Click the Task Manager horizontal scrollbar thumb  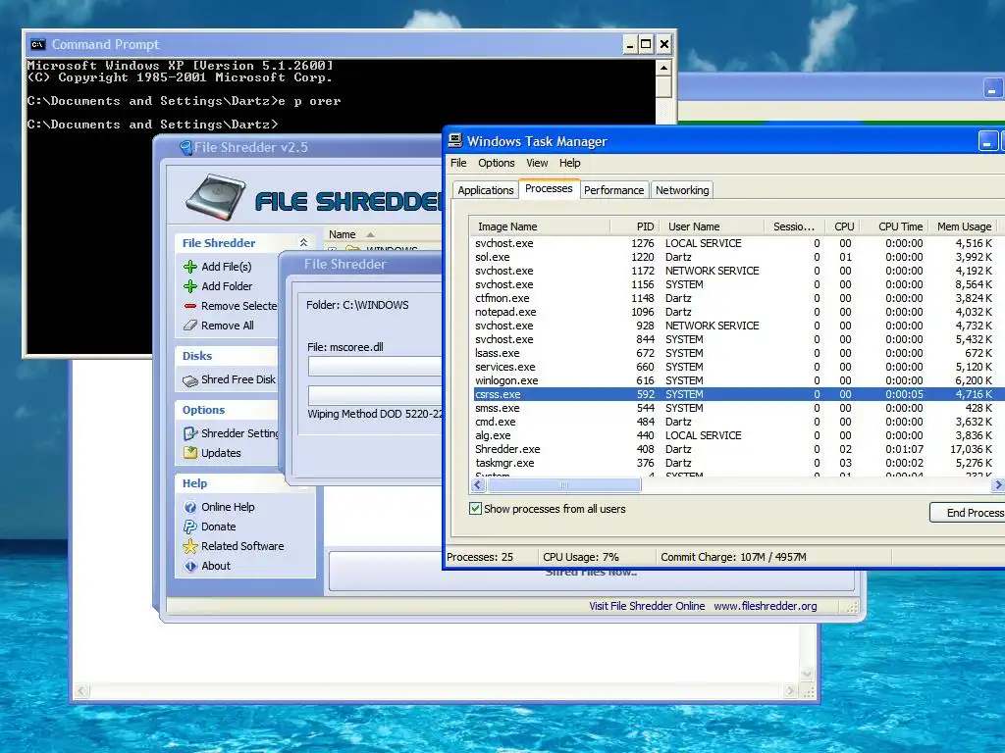point(564,485)
